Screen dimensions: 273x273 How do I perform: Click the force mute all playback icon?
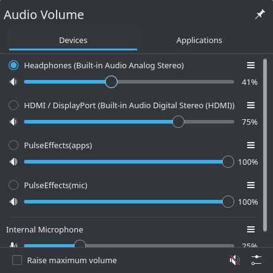(235, 260)
